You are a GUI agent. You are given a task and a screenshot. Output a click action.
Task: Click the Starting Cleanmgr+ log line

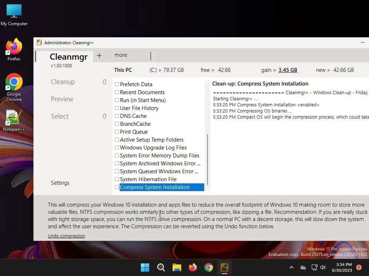[x=235, y=98]
